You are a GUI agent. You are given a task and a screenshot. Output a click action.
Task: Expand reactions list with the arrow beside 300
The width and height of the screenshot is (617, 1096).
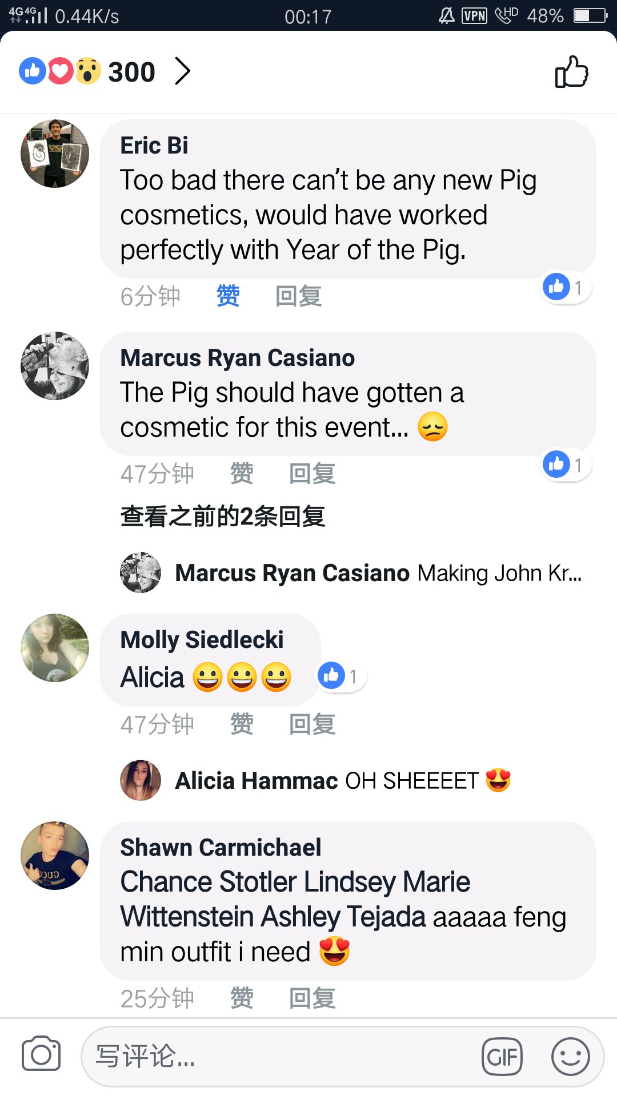(182, 71)
